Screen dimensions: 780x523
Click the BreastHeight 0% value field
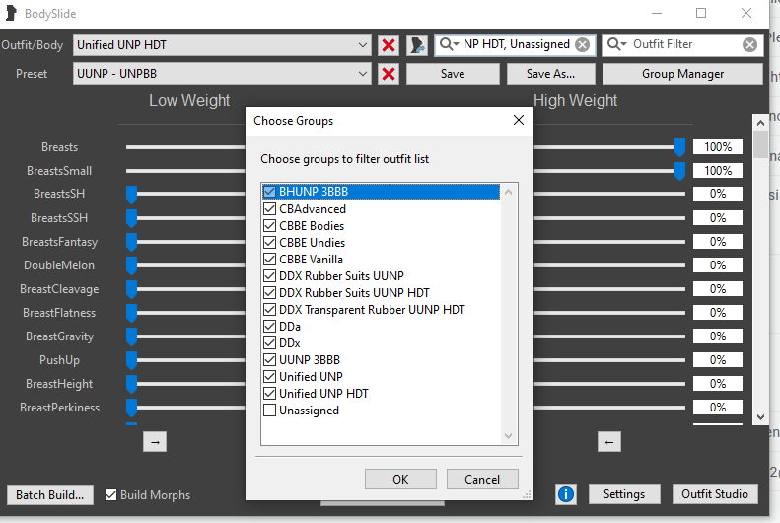click(x=718, y=384)
